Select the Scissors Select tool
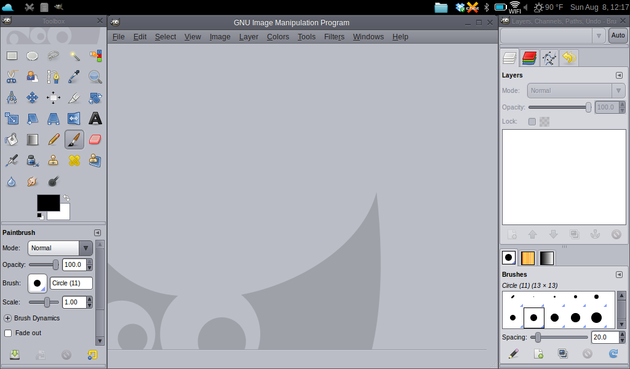The image size is (630, 369). point(12,76)
